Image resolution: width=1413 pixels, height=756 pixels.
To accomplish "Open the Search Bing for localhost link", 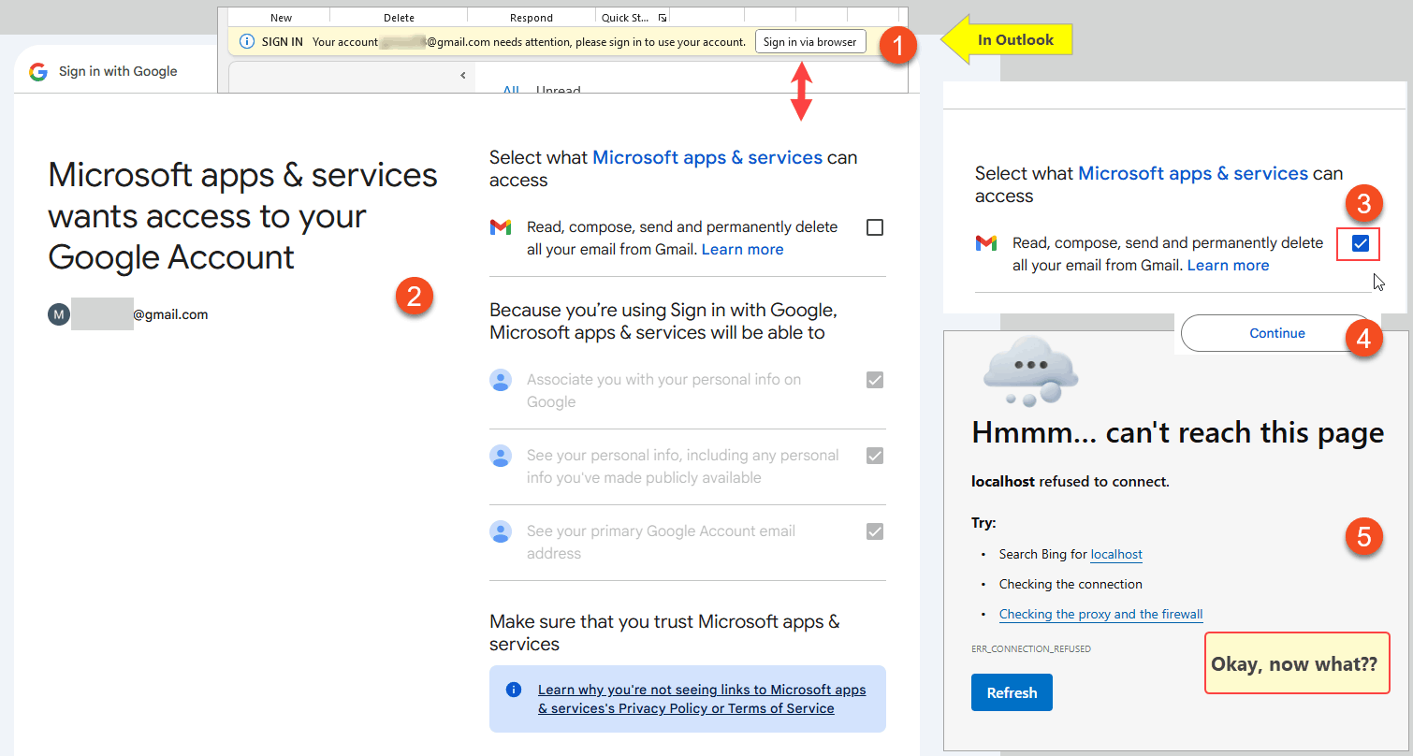I will 1116,554.
